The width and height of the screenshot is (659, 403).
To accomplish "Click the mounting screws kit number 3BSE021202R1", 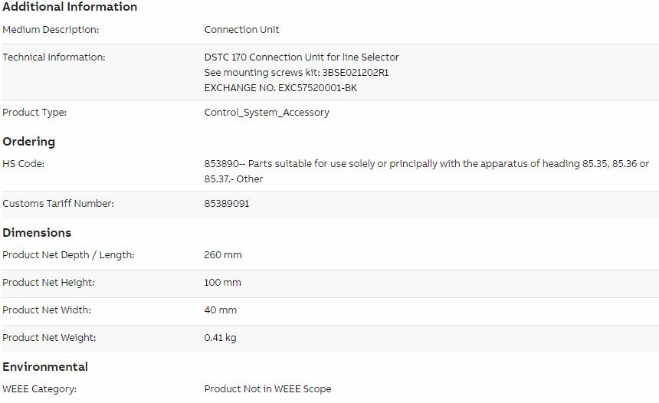I will tap(356, 72).
